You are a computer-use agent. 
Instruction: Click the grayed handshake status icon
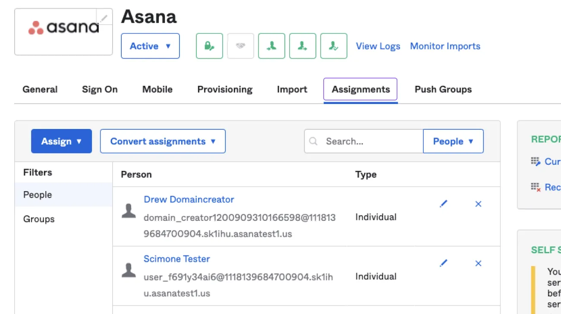pos(240,46)
